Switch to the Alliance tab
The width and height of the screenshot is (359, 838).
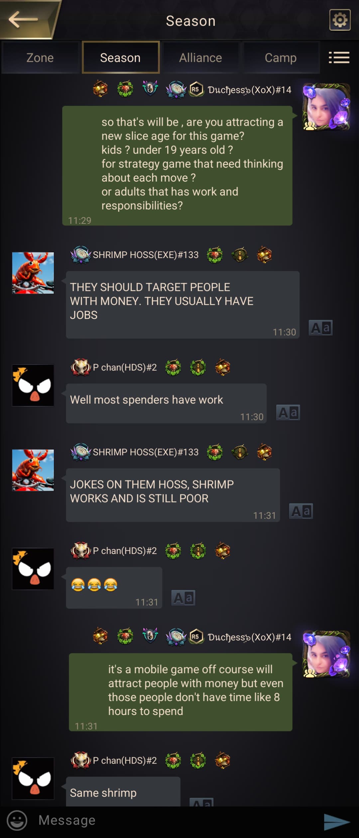[x=200, y=58]
